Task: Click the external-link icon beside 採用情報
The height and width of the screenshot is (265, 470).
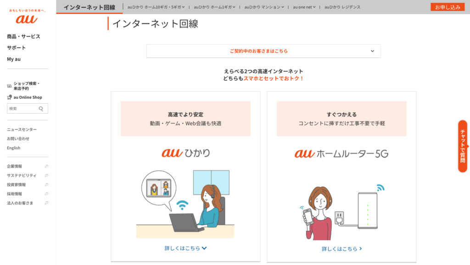Action: pos(46,194)
